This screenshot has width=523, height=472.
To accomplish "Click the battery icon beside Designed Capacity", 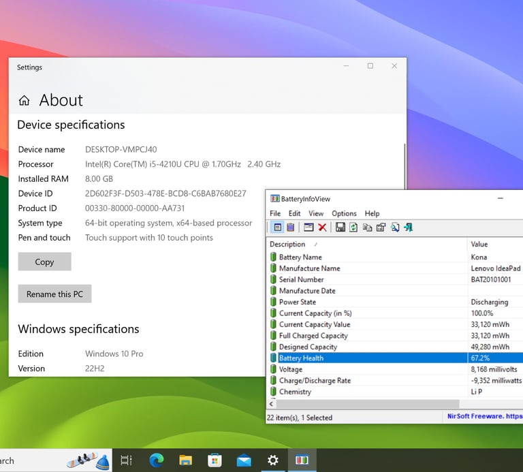I will coord(273,347).
